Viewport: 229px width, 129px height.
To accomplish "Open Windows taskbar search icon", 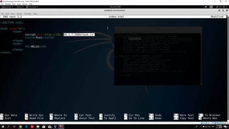I will coord(9,126).
